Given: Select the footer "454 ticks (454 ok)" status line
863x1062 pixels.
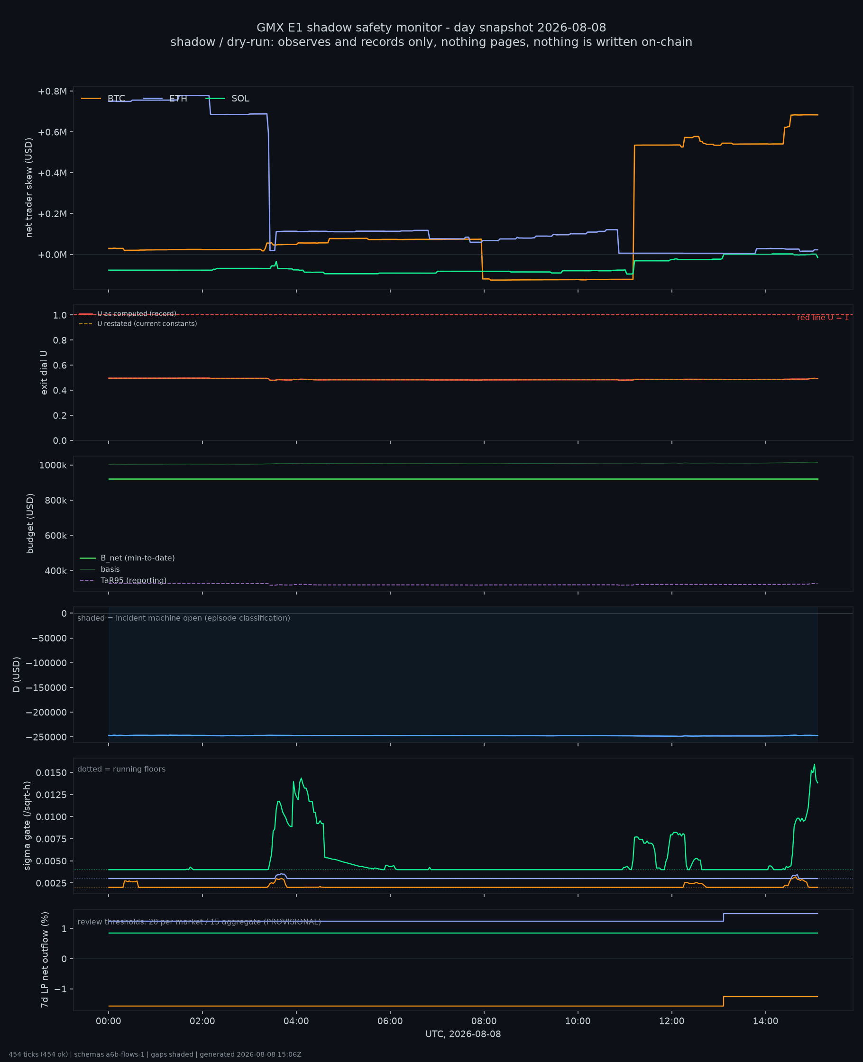Looking at the screenshot, I should tap(155, 1054).
